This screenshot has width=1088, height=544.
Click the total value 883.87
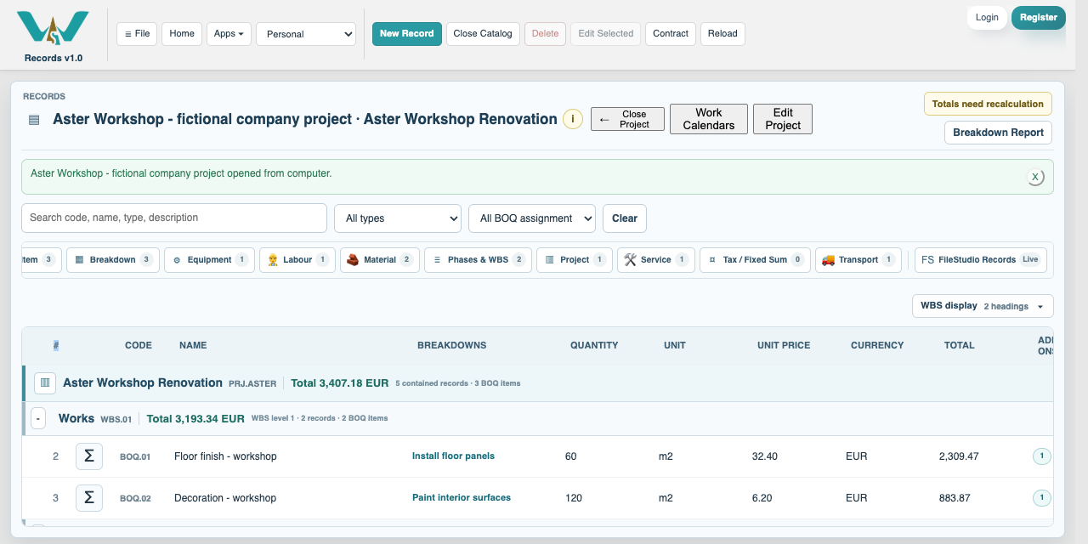(x=955, y=498)
